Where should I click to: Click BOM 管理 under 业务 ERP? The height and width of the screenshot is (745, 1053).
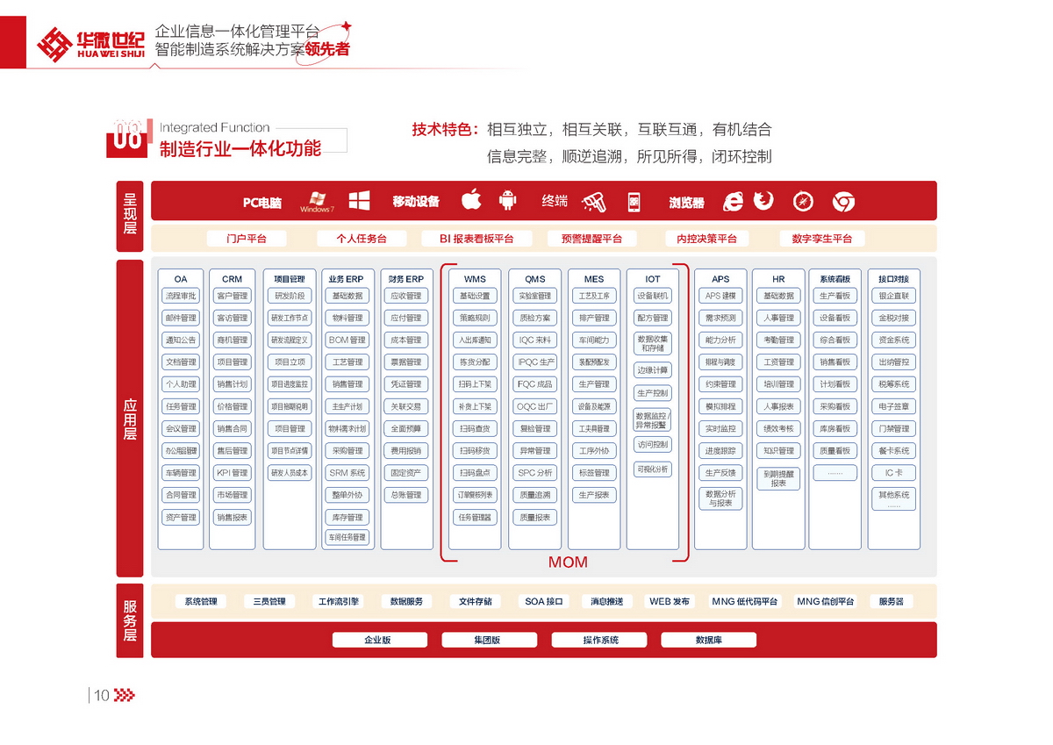pyautogui.click(x=346, y=340)
